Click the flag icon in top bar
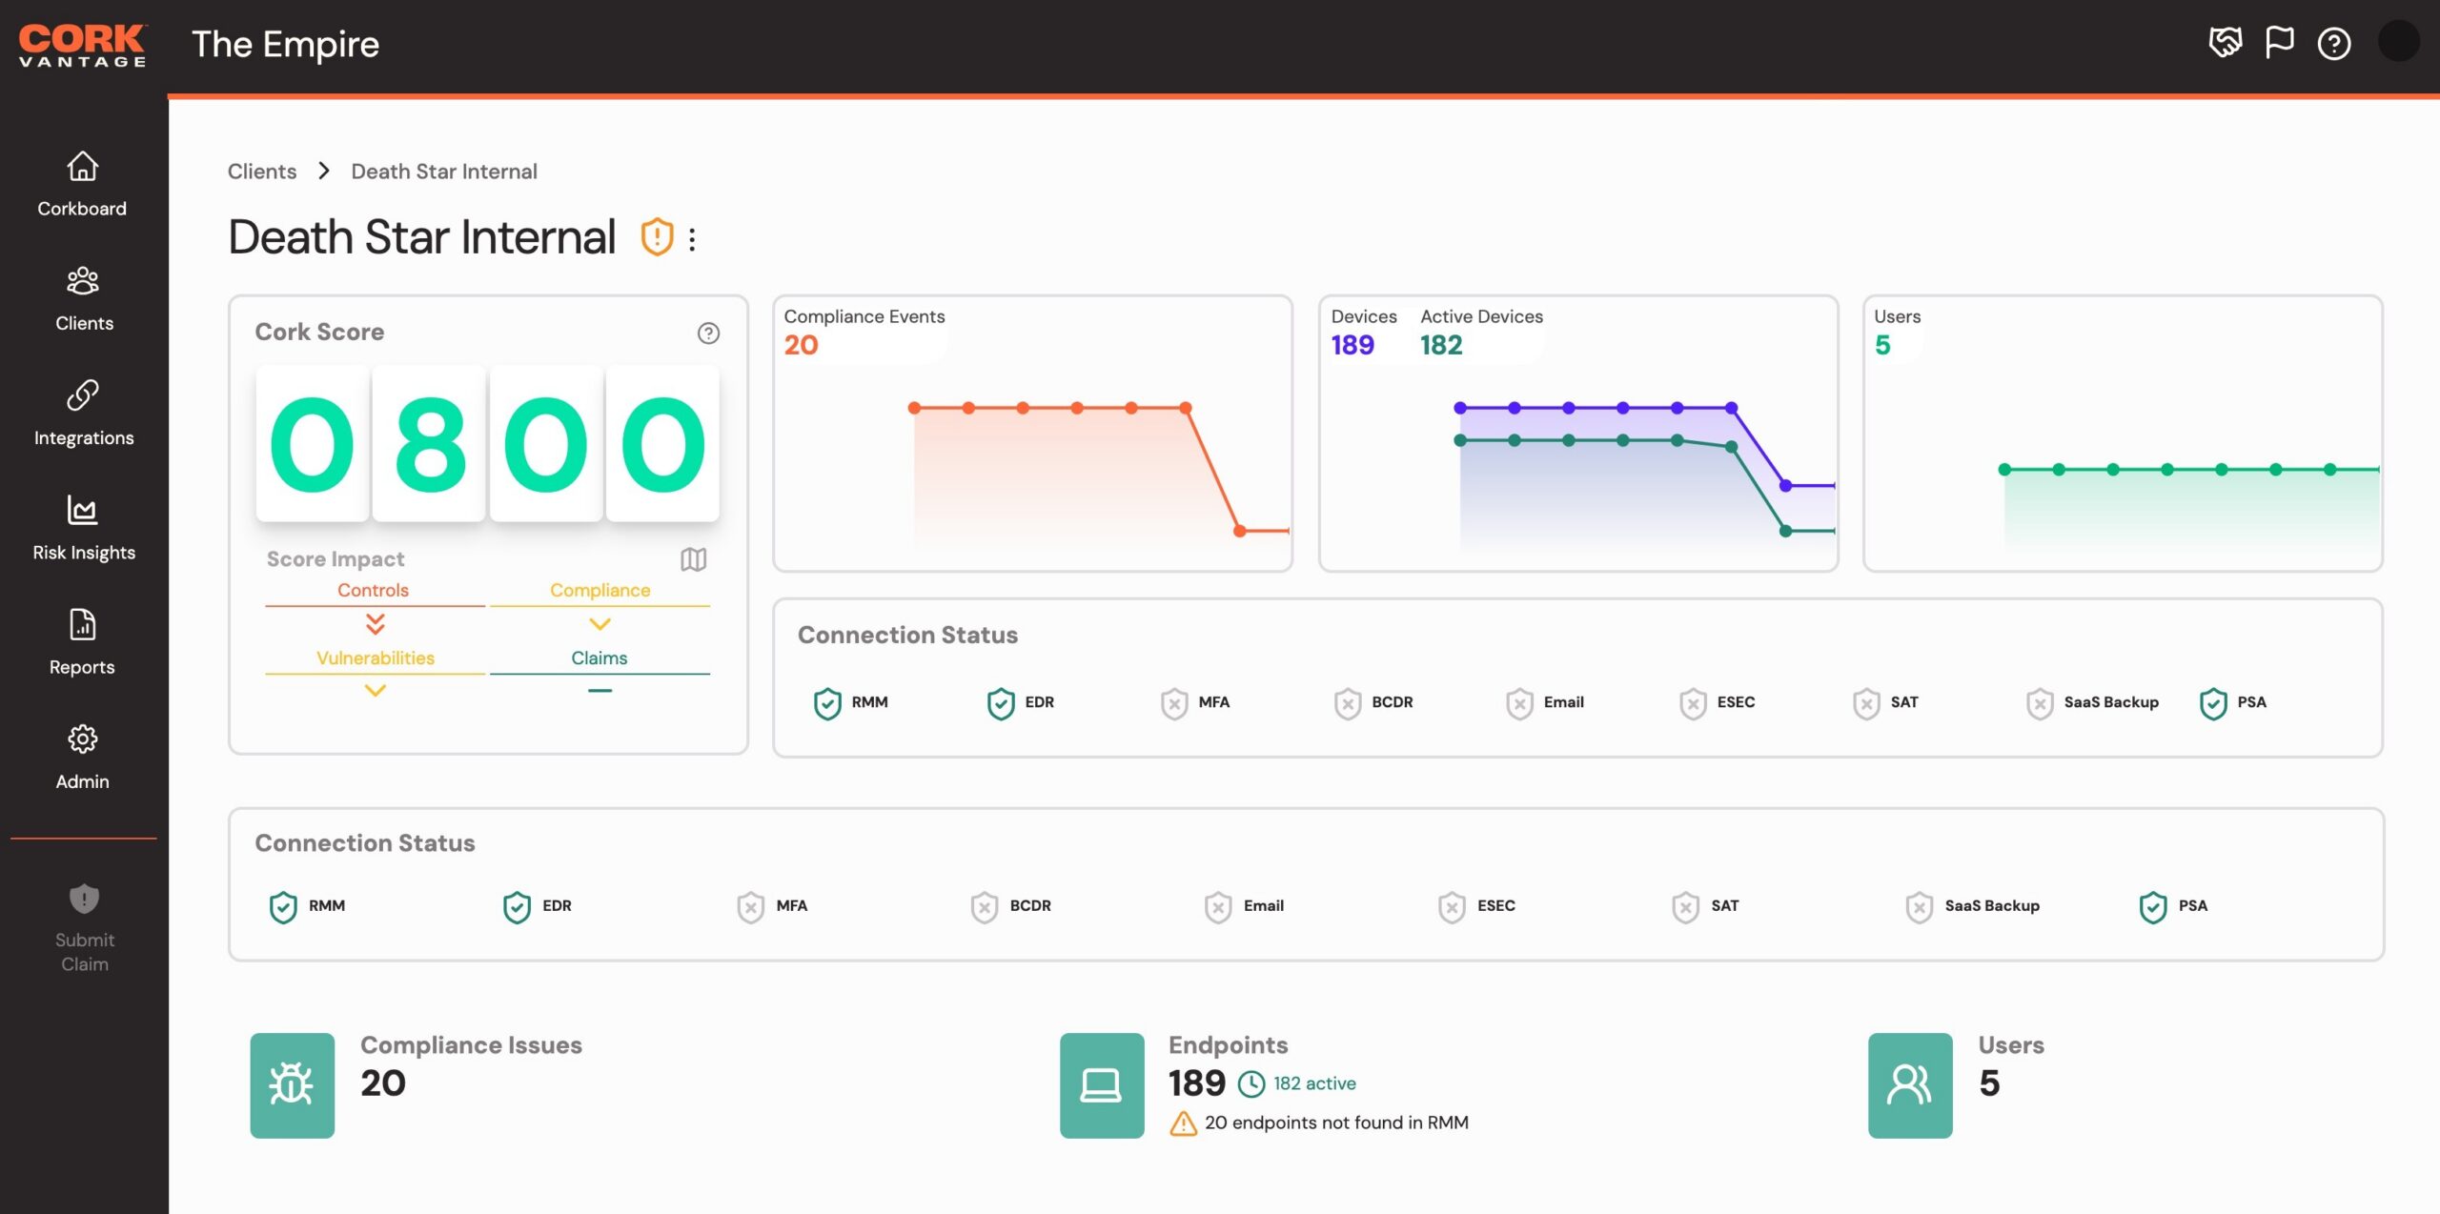2440x1214 pixels. [2279, 43]
